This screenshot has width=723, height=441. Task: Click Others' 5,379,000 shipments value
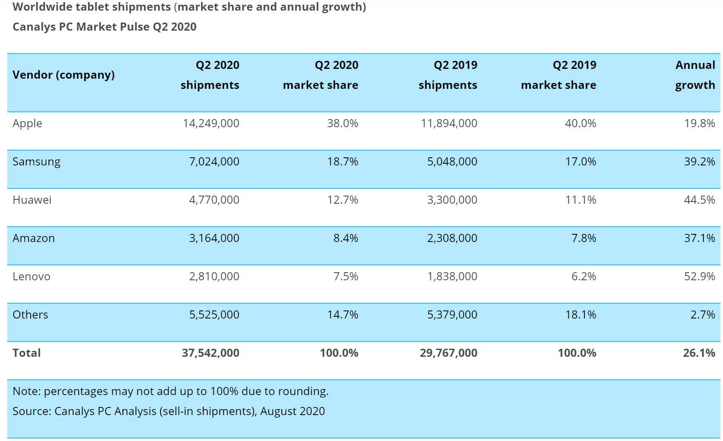(x=452, y=315)
